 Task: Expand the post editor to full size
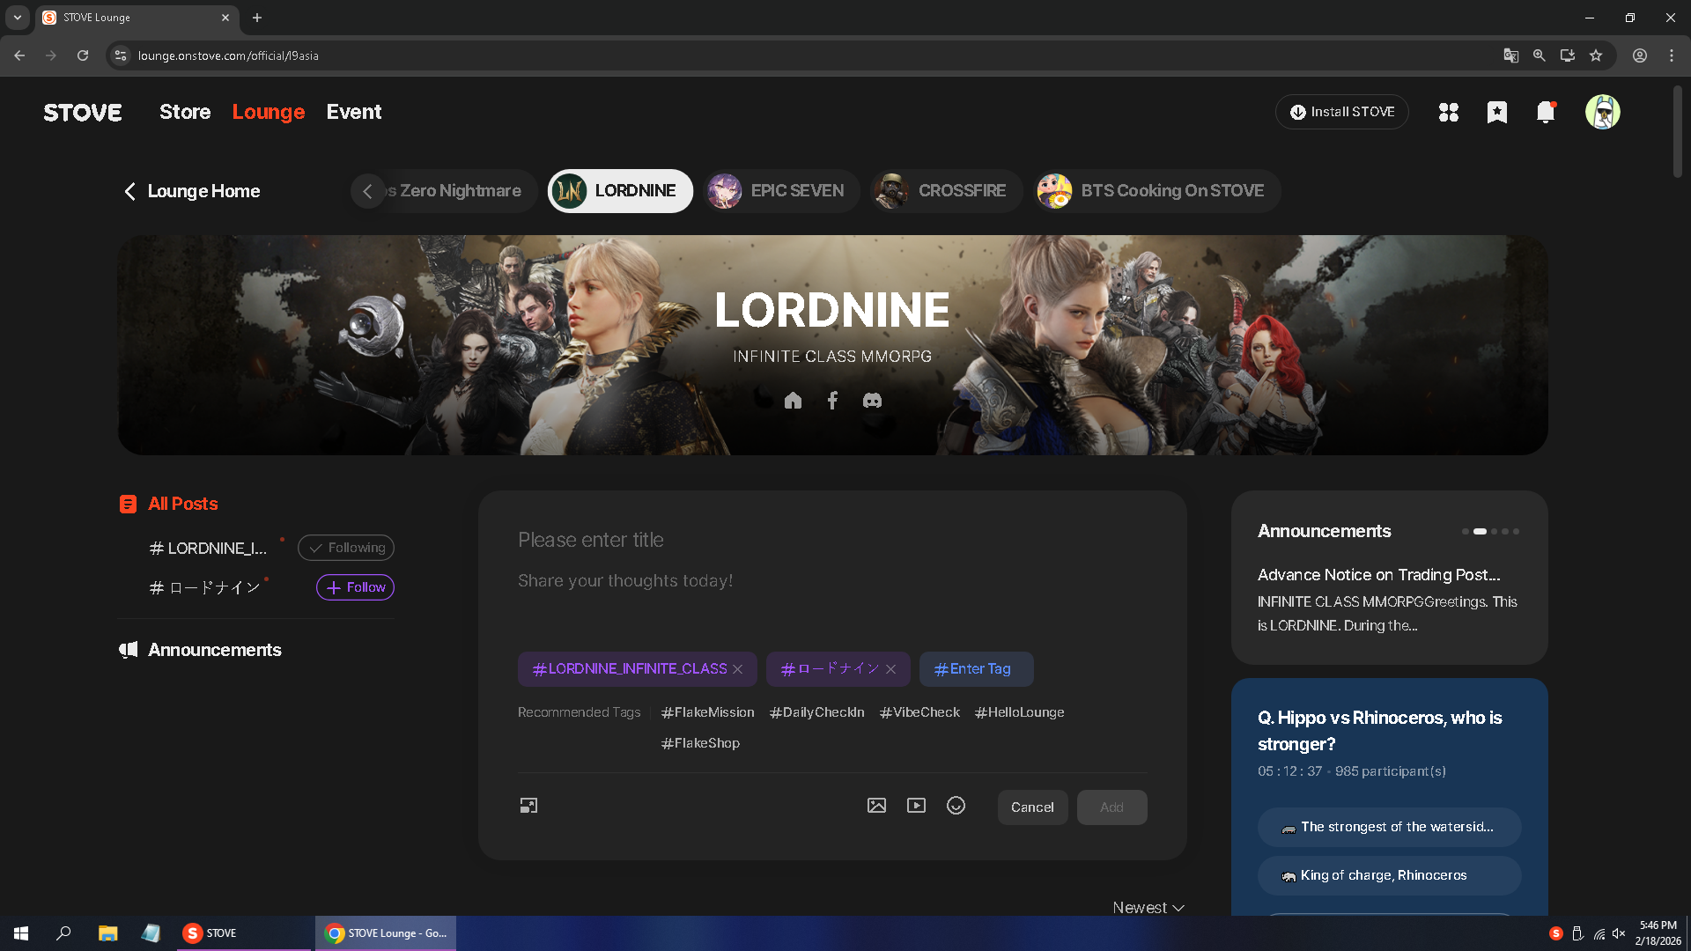(528, 806)
